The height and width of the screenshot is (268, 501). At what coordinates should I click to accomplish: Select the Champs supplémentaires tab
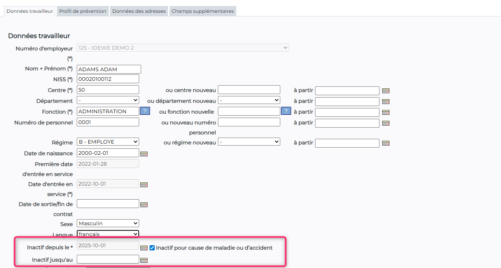pyautogui.click(x=203, y=11)
